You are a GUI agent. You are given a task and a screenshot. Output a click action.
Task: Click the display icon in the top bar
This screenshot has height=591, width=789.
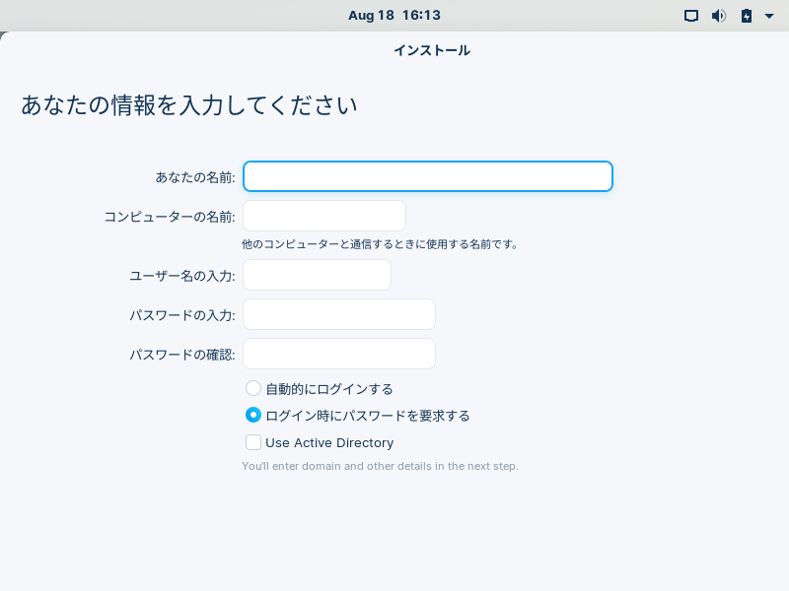point(691,16)
